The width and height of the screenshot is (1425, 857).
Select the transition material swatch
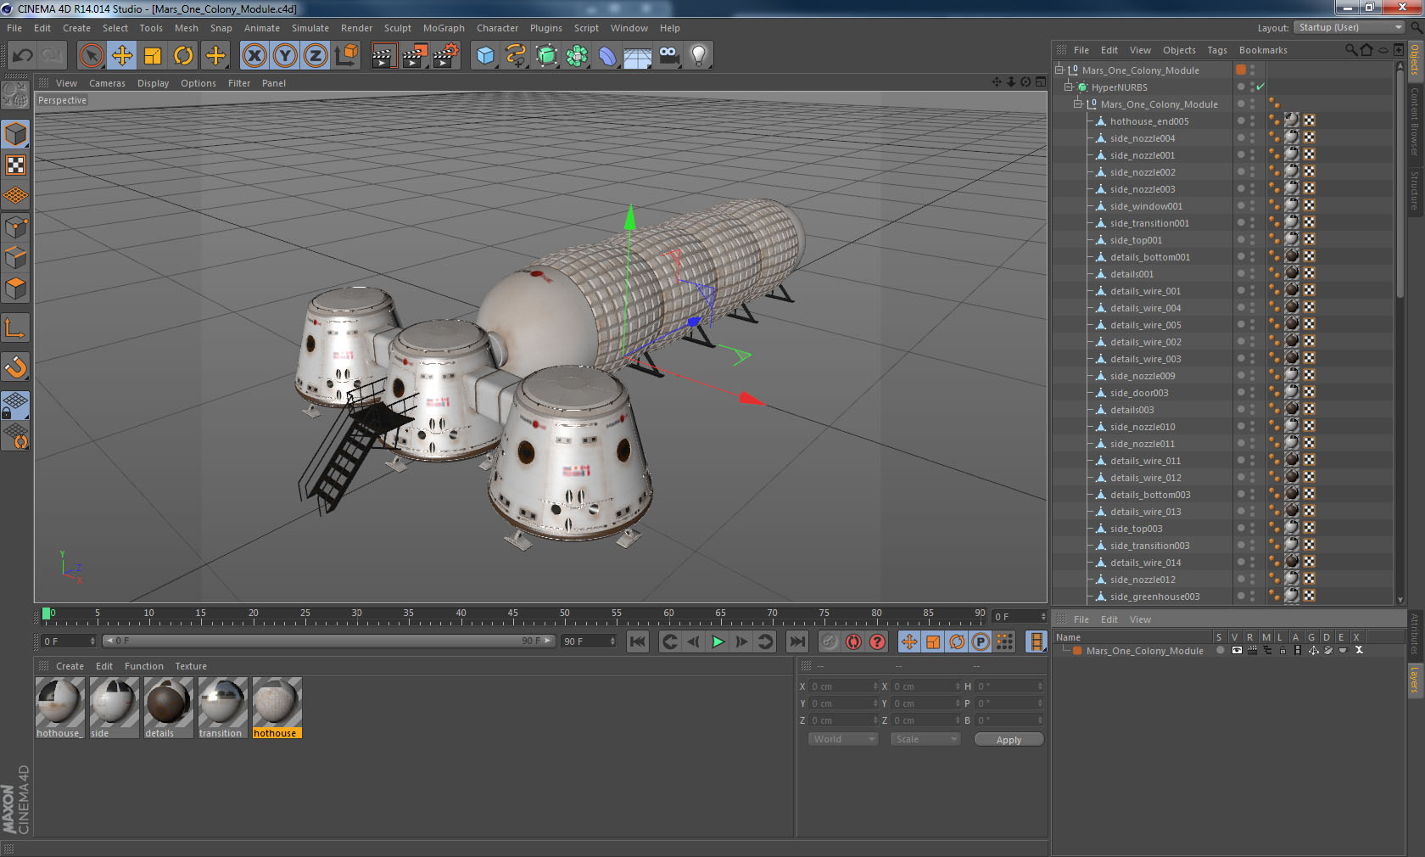click(222, 707)
